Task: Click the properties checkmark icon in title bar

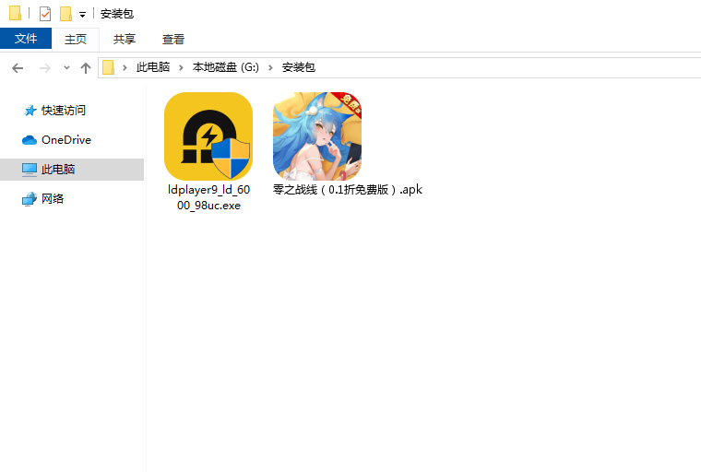Action: click(x=45, y=14)
